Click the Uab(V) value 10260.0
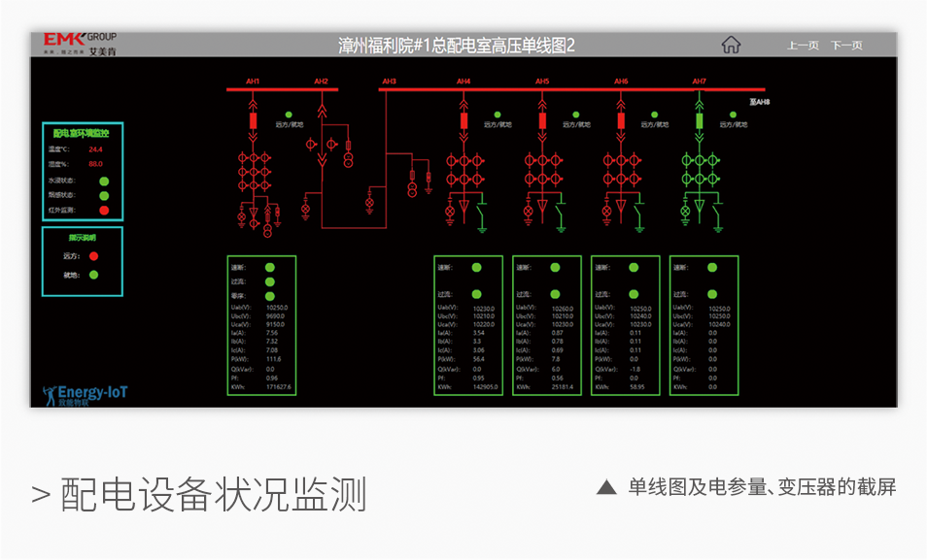This screenshot has width=927, height=560. (563, 309)
